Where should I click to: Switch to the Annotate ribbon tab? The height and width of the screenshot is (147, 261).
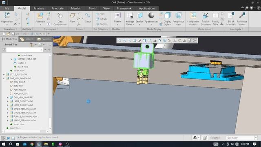(58, 8)
